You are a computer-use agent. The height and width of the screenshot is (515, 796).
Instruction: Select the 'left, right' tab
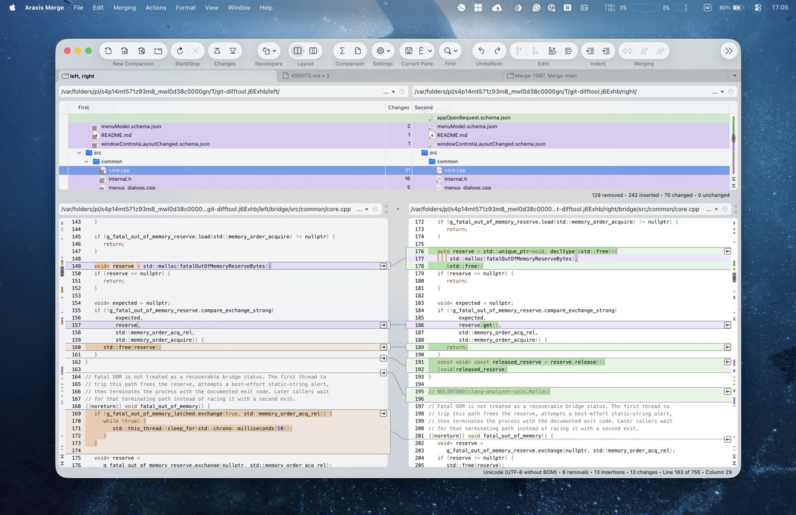(x=167, y=76)
